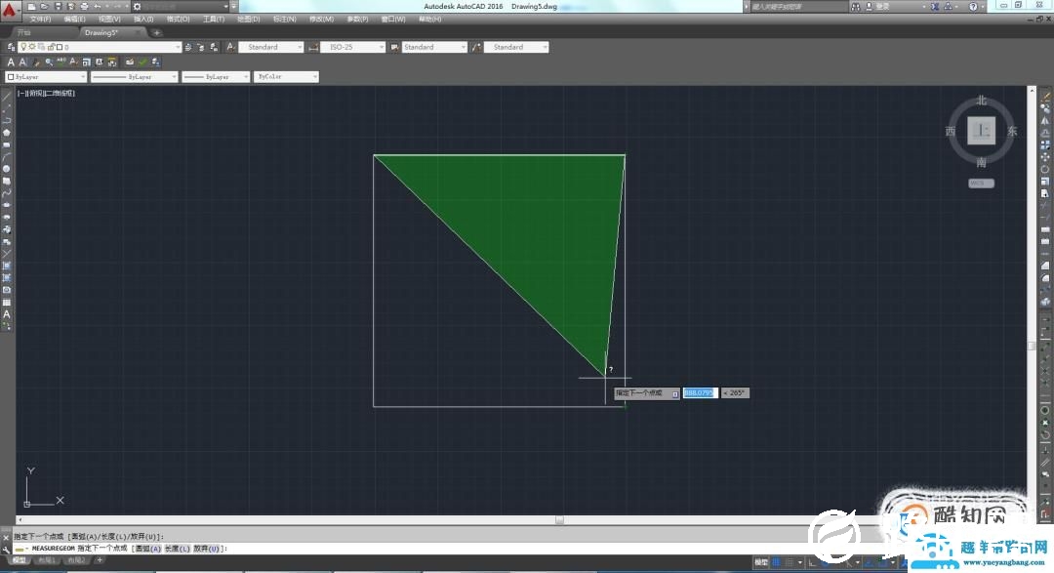
Task: Switch to the Drawing5* file tab
Action: 101,32
